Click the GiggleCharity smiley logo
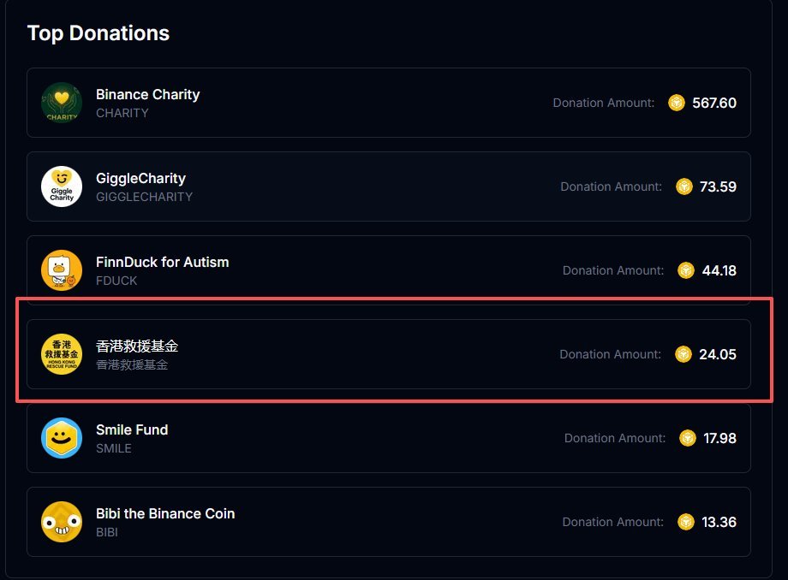The height and width of the screenshot is (580, 788). [62, 186]
